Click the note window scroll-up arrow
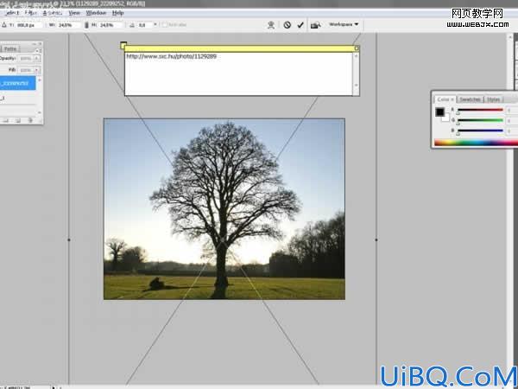The image size is (518, 389). tap(356, 56)
